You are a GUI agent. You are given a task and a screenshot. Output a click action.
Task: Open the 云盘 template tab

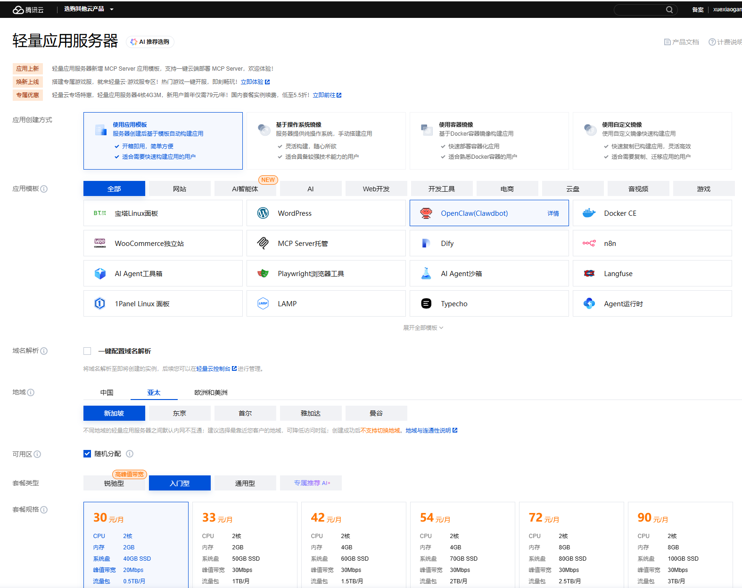point(573,188)
